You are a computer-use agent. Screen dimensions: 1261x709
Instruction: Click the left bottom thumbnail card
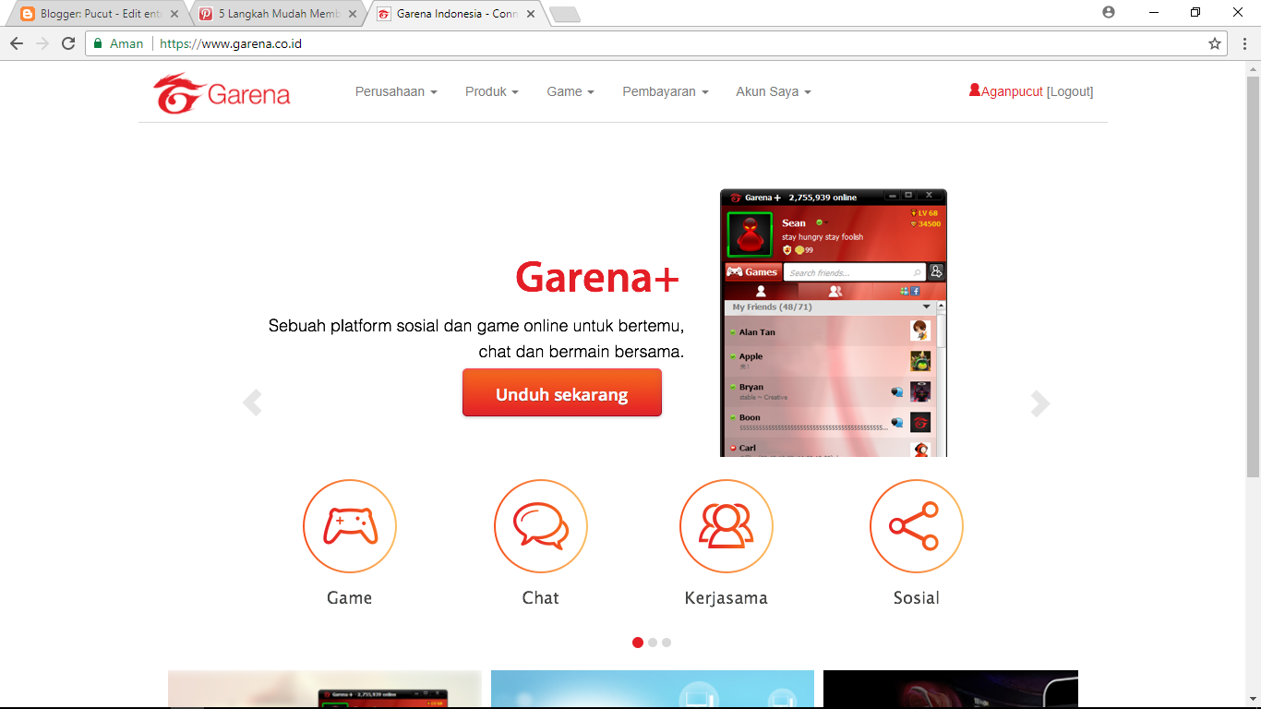pos(325,689)
